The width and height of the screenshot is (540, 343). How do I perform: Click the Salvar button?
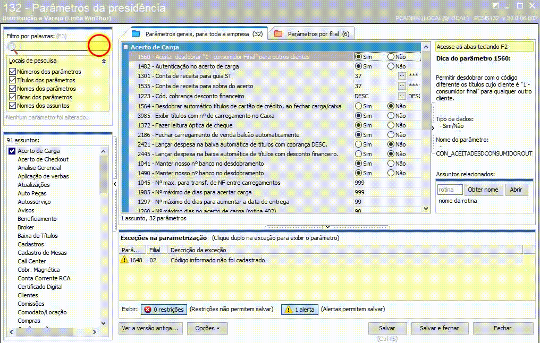[x=387, y=328]
